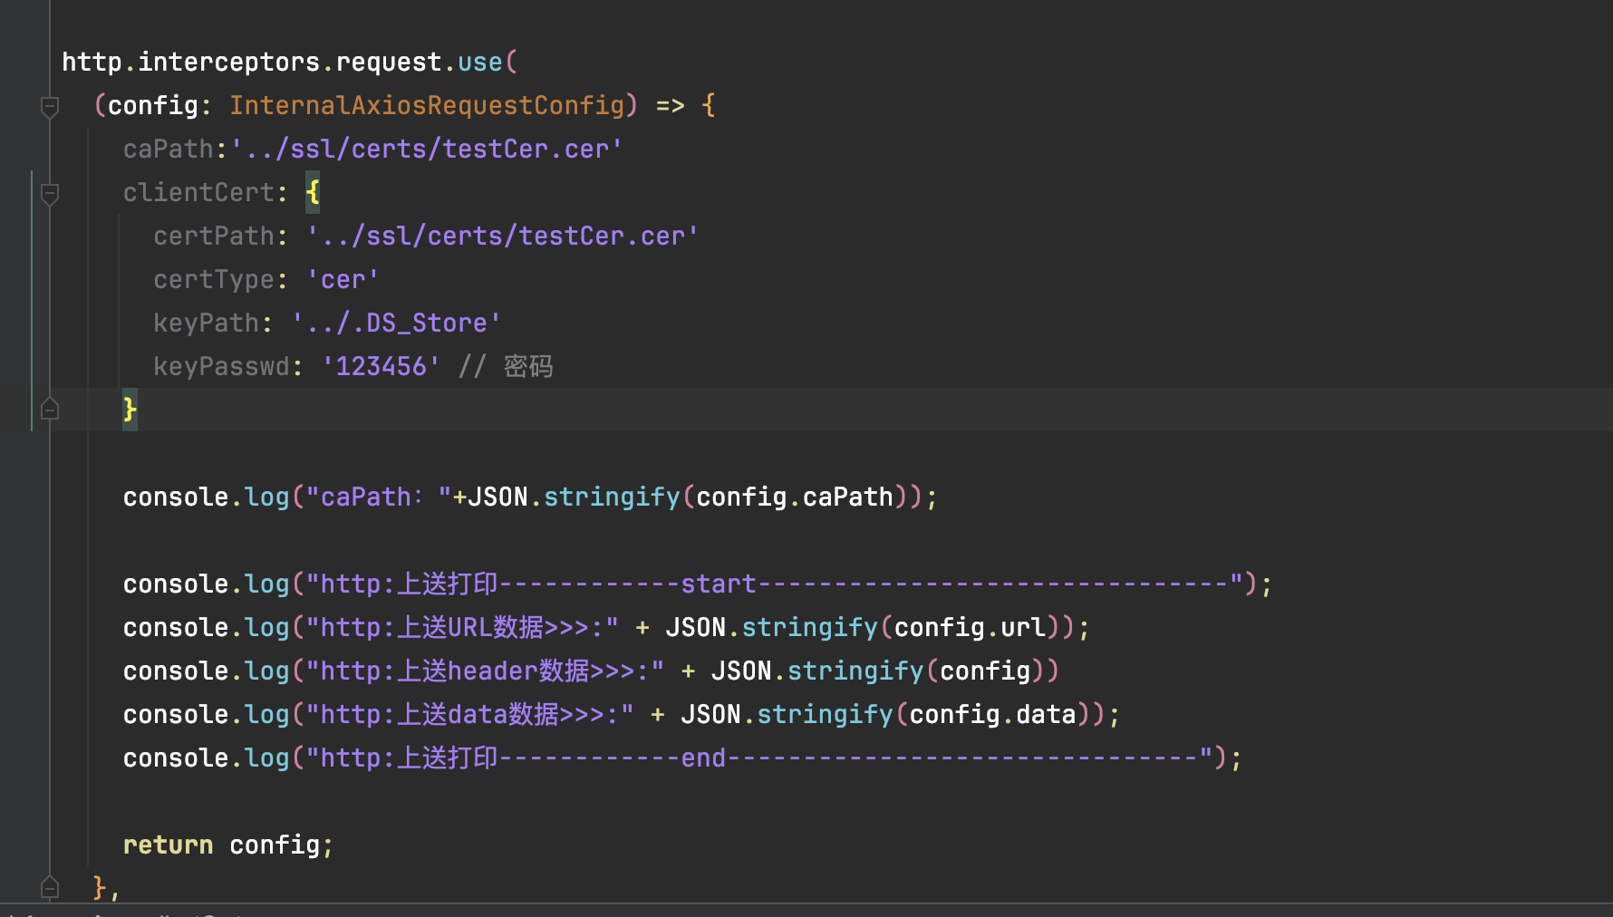Click 'InternalAxiosRequestConfig' type name
The height and width of the screenshot is (917, 1613).
(427, 105)
